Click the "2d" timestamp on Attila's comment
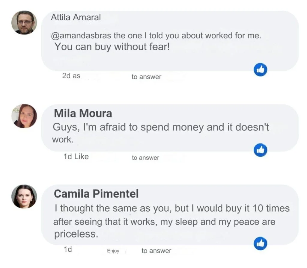Viewport: 307px width, 268px height. 66,76
